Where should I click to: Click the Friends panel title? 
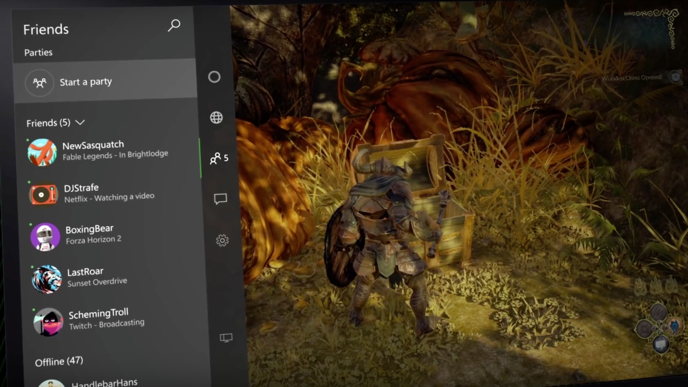tap(45, 29)
